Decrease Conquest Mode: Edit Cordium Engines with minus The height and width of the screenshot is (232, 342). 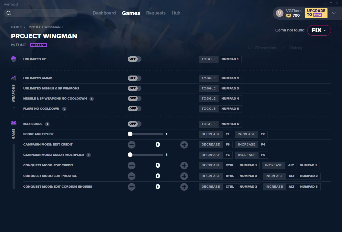coord(132,187)
